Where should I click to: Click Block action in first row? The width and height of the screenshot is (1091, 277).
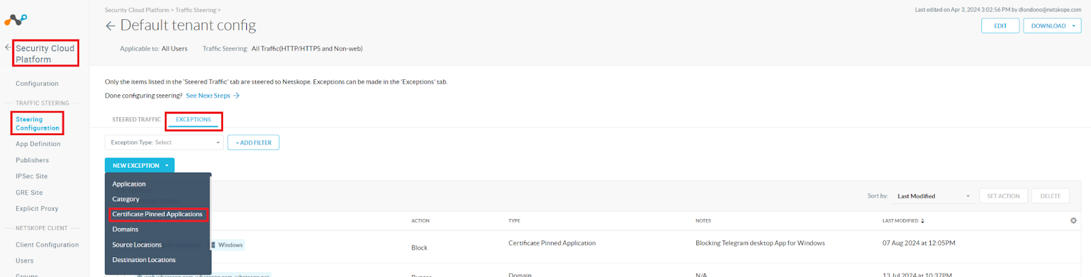click(x=419, y=248)
